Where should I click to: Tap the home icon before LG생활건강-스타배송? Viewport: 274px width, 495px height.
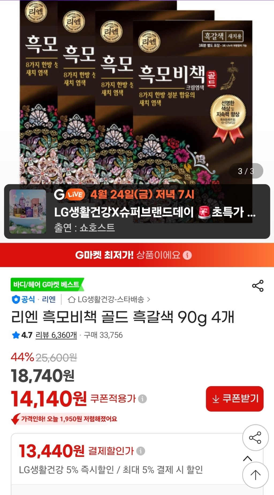click(x=71, y=299)
